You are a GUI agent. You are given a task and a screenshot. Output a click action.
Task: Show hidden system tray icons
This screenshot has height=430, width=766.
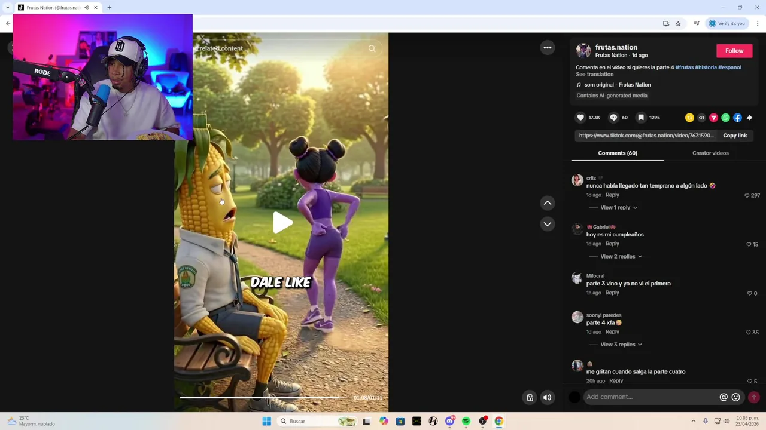tap(694, 421)
